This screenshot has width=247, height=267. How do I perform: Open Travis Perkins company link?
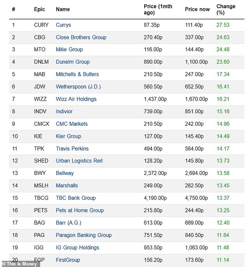(72, 149)
